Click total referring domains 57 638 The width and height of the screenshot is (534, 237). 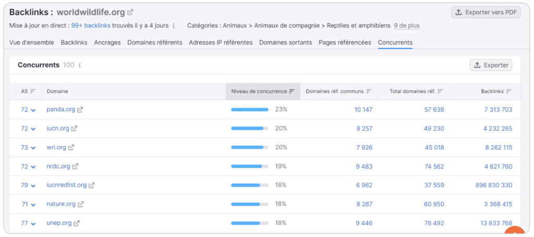coord(434,109)
